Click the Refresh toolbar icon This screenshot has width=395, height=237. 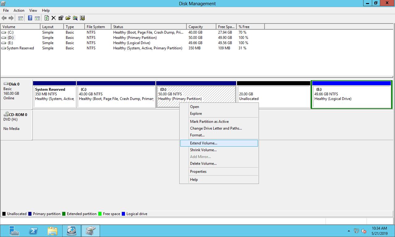pyautogui.click(x=47, y=18)
